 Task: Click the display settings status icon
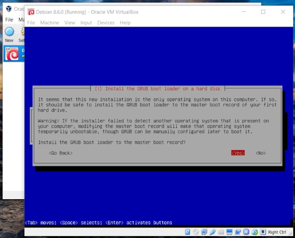[229, 232]
